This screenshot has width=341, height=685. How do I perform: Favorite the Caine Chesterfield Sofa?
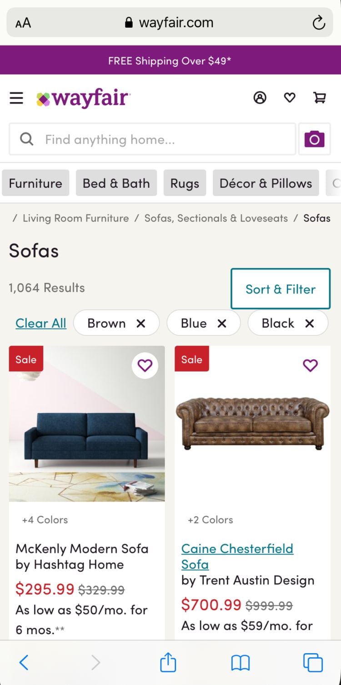311,365
